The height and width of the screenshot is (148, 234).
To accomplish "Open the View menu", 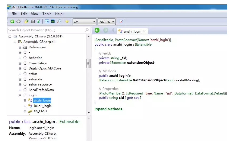I will (x=35, y=14).
